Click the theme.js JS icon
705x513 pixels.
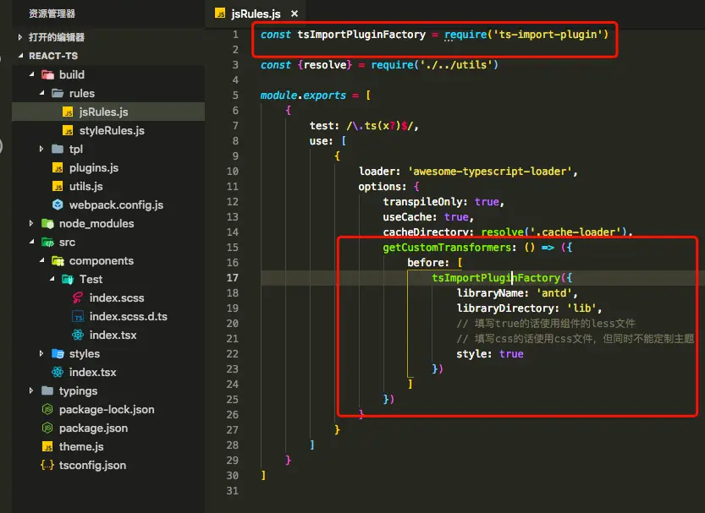(x=47, y=446)
